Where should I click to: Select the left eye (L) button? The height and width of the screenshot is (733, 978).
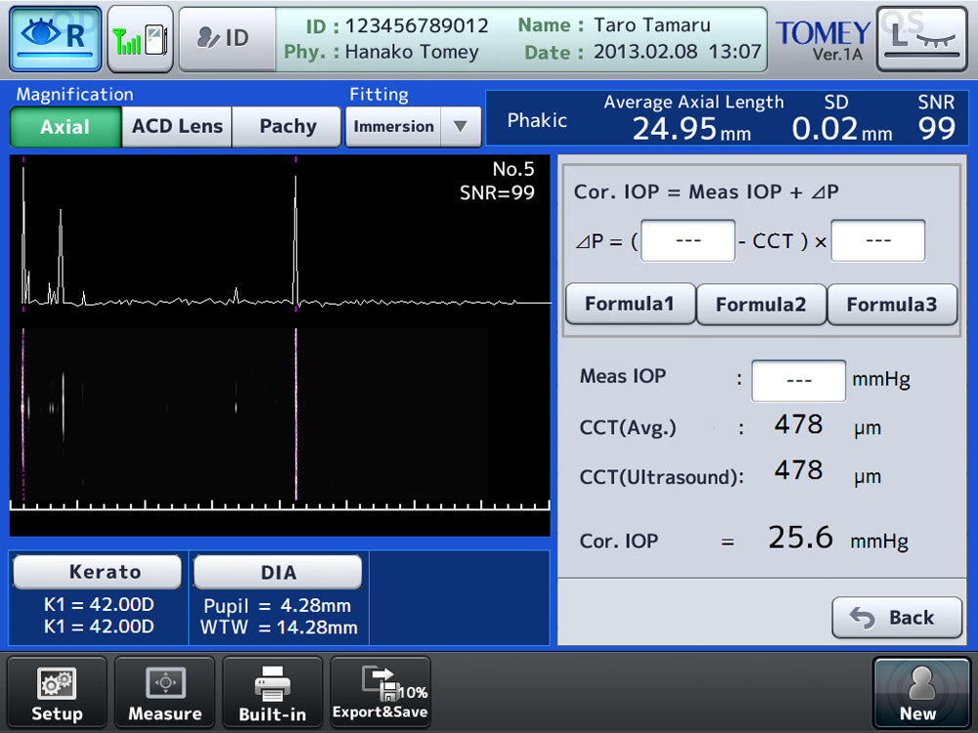coord(922,39)
